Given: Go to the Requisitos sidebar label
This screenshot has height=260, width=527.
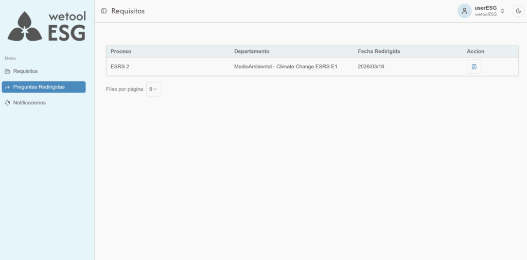Looking at the screenshot, I should [x=25, y=71].
